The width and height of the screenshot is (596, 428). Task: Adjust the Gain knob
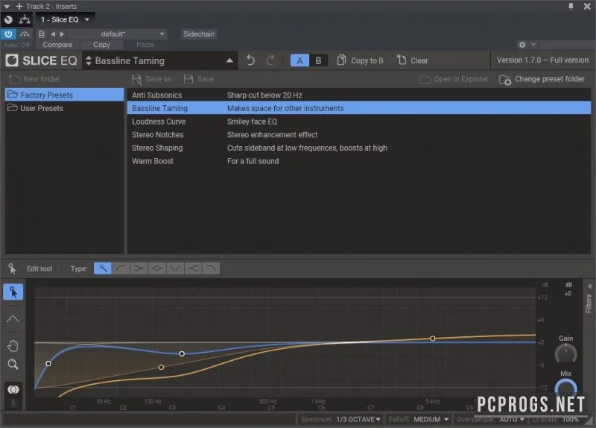(x=565, y=353)
